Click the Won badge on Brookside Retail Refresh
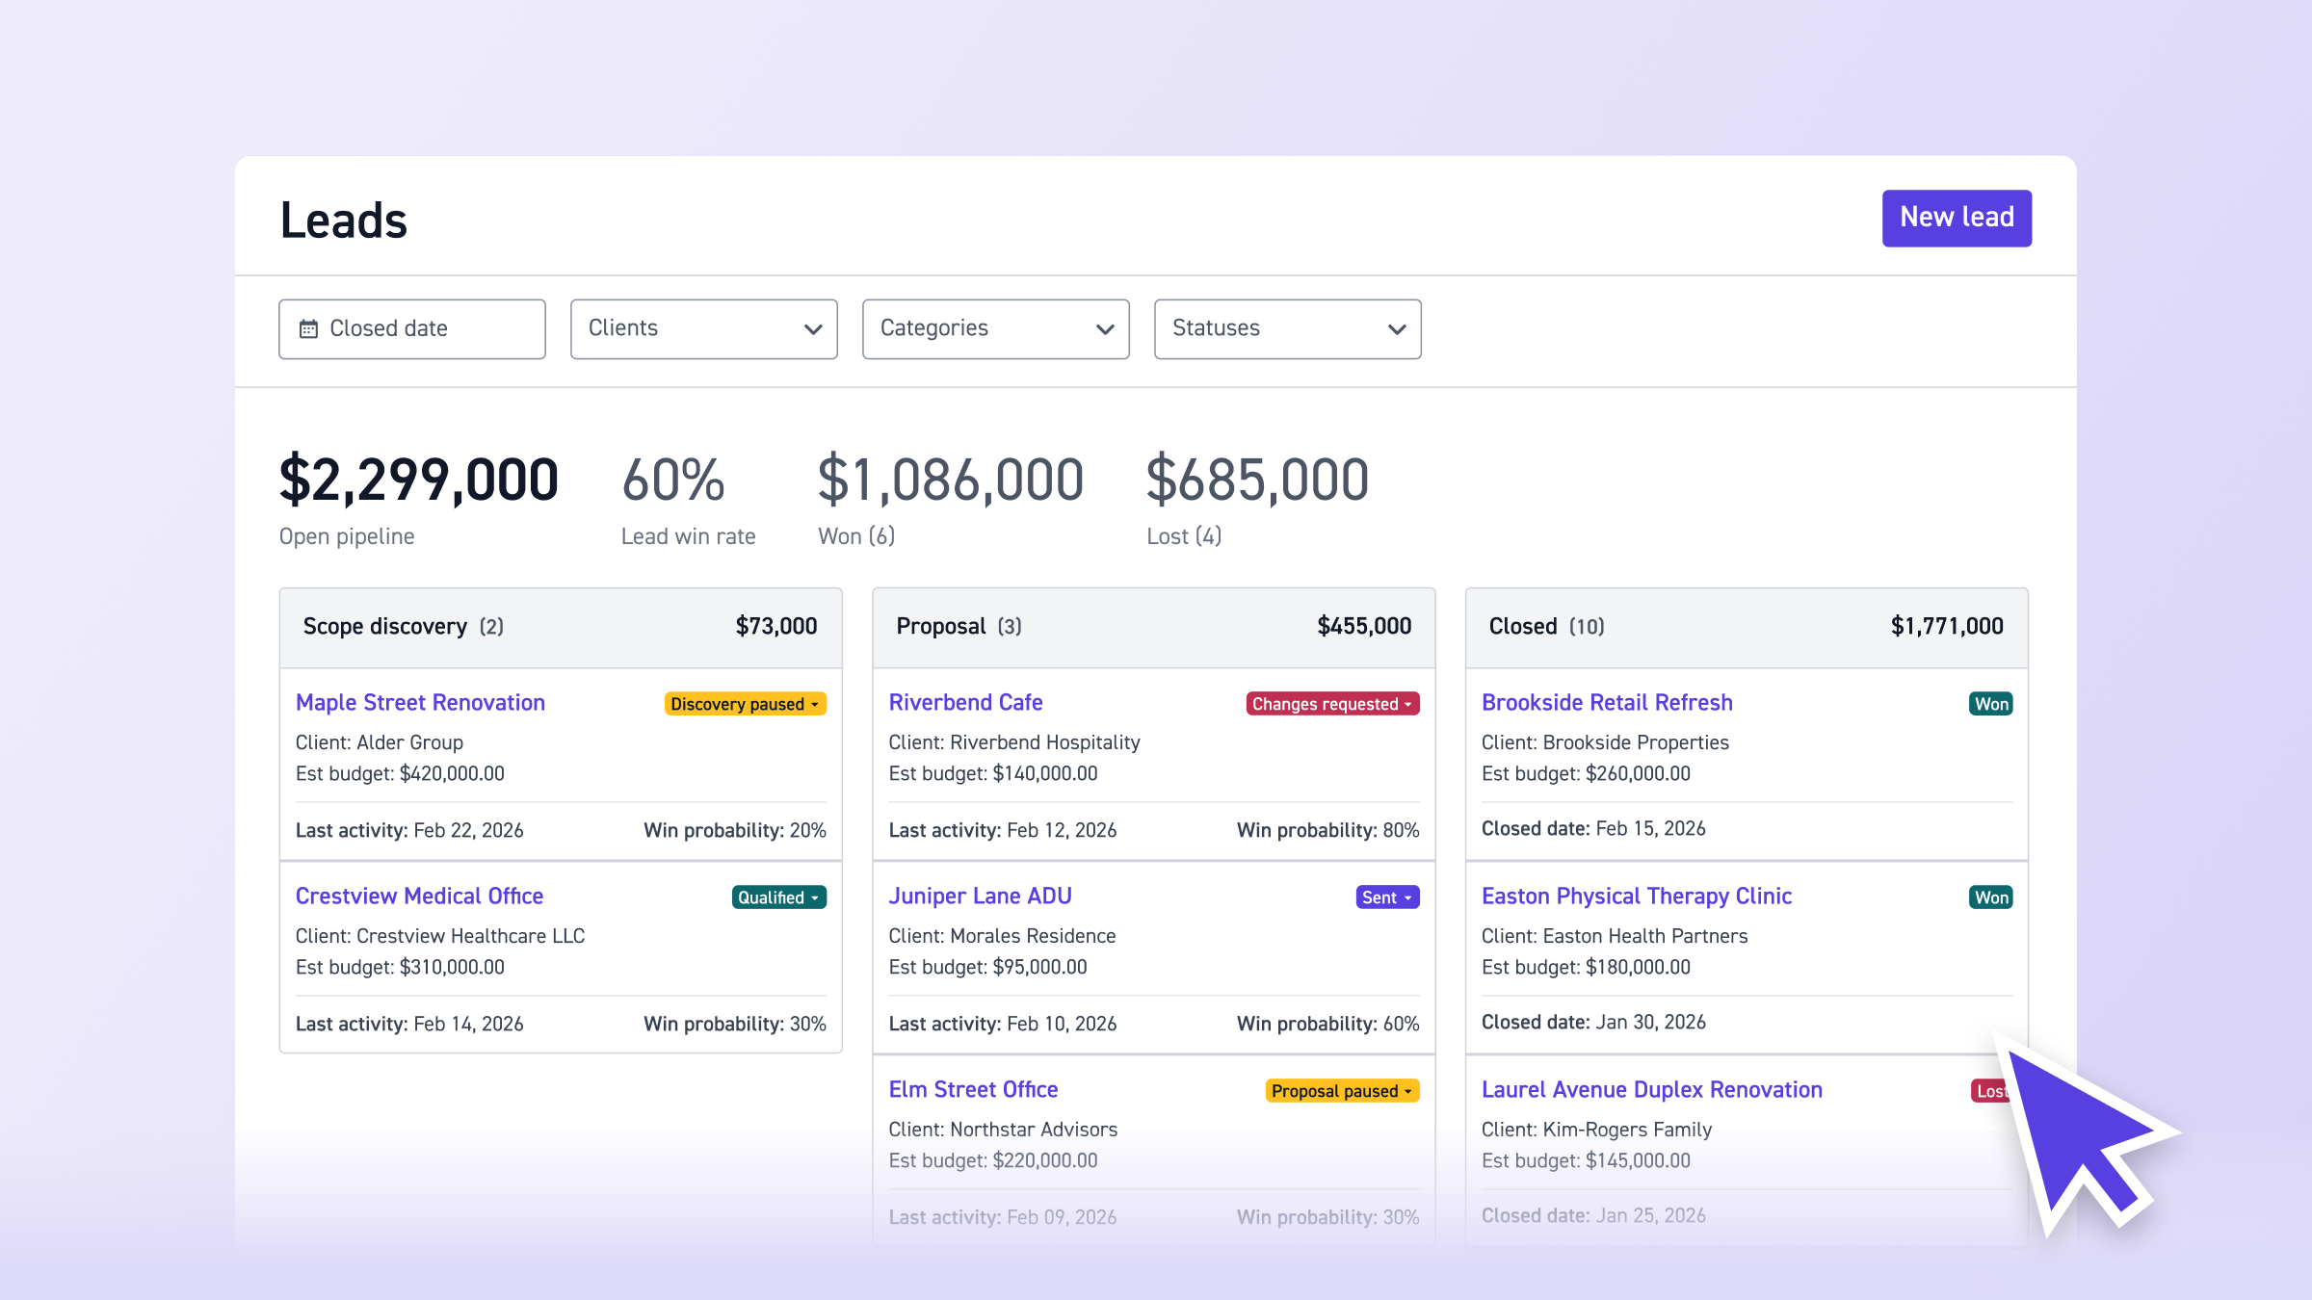The height and width of the screenshot is (1300, 2312). pyautogui.click(x=1991, y=704)
